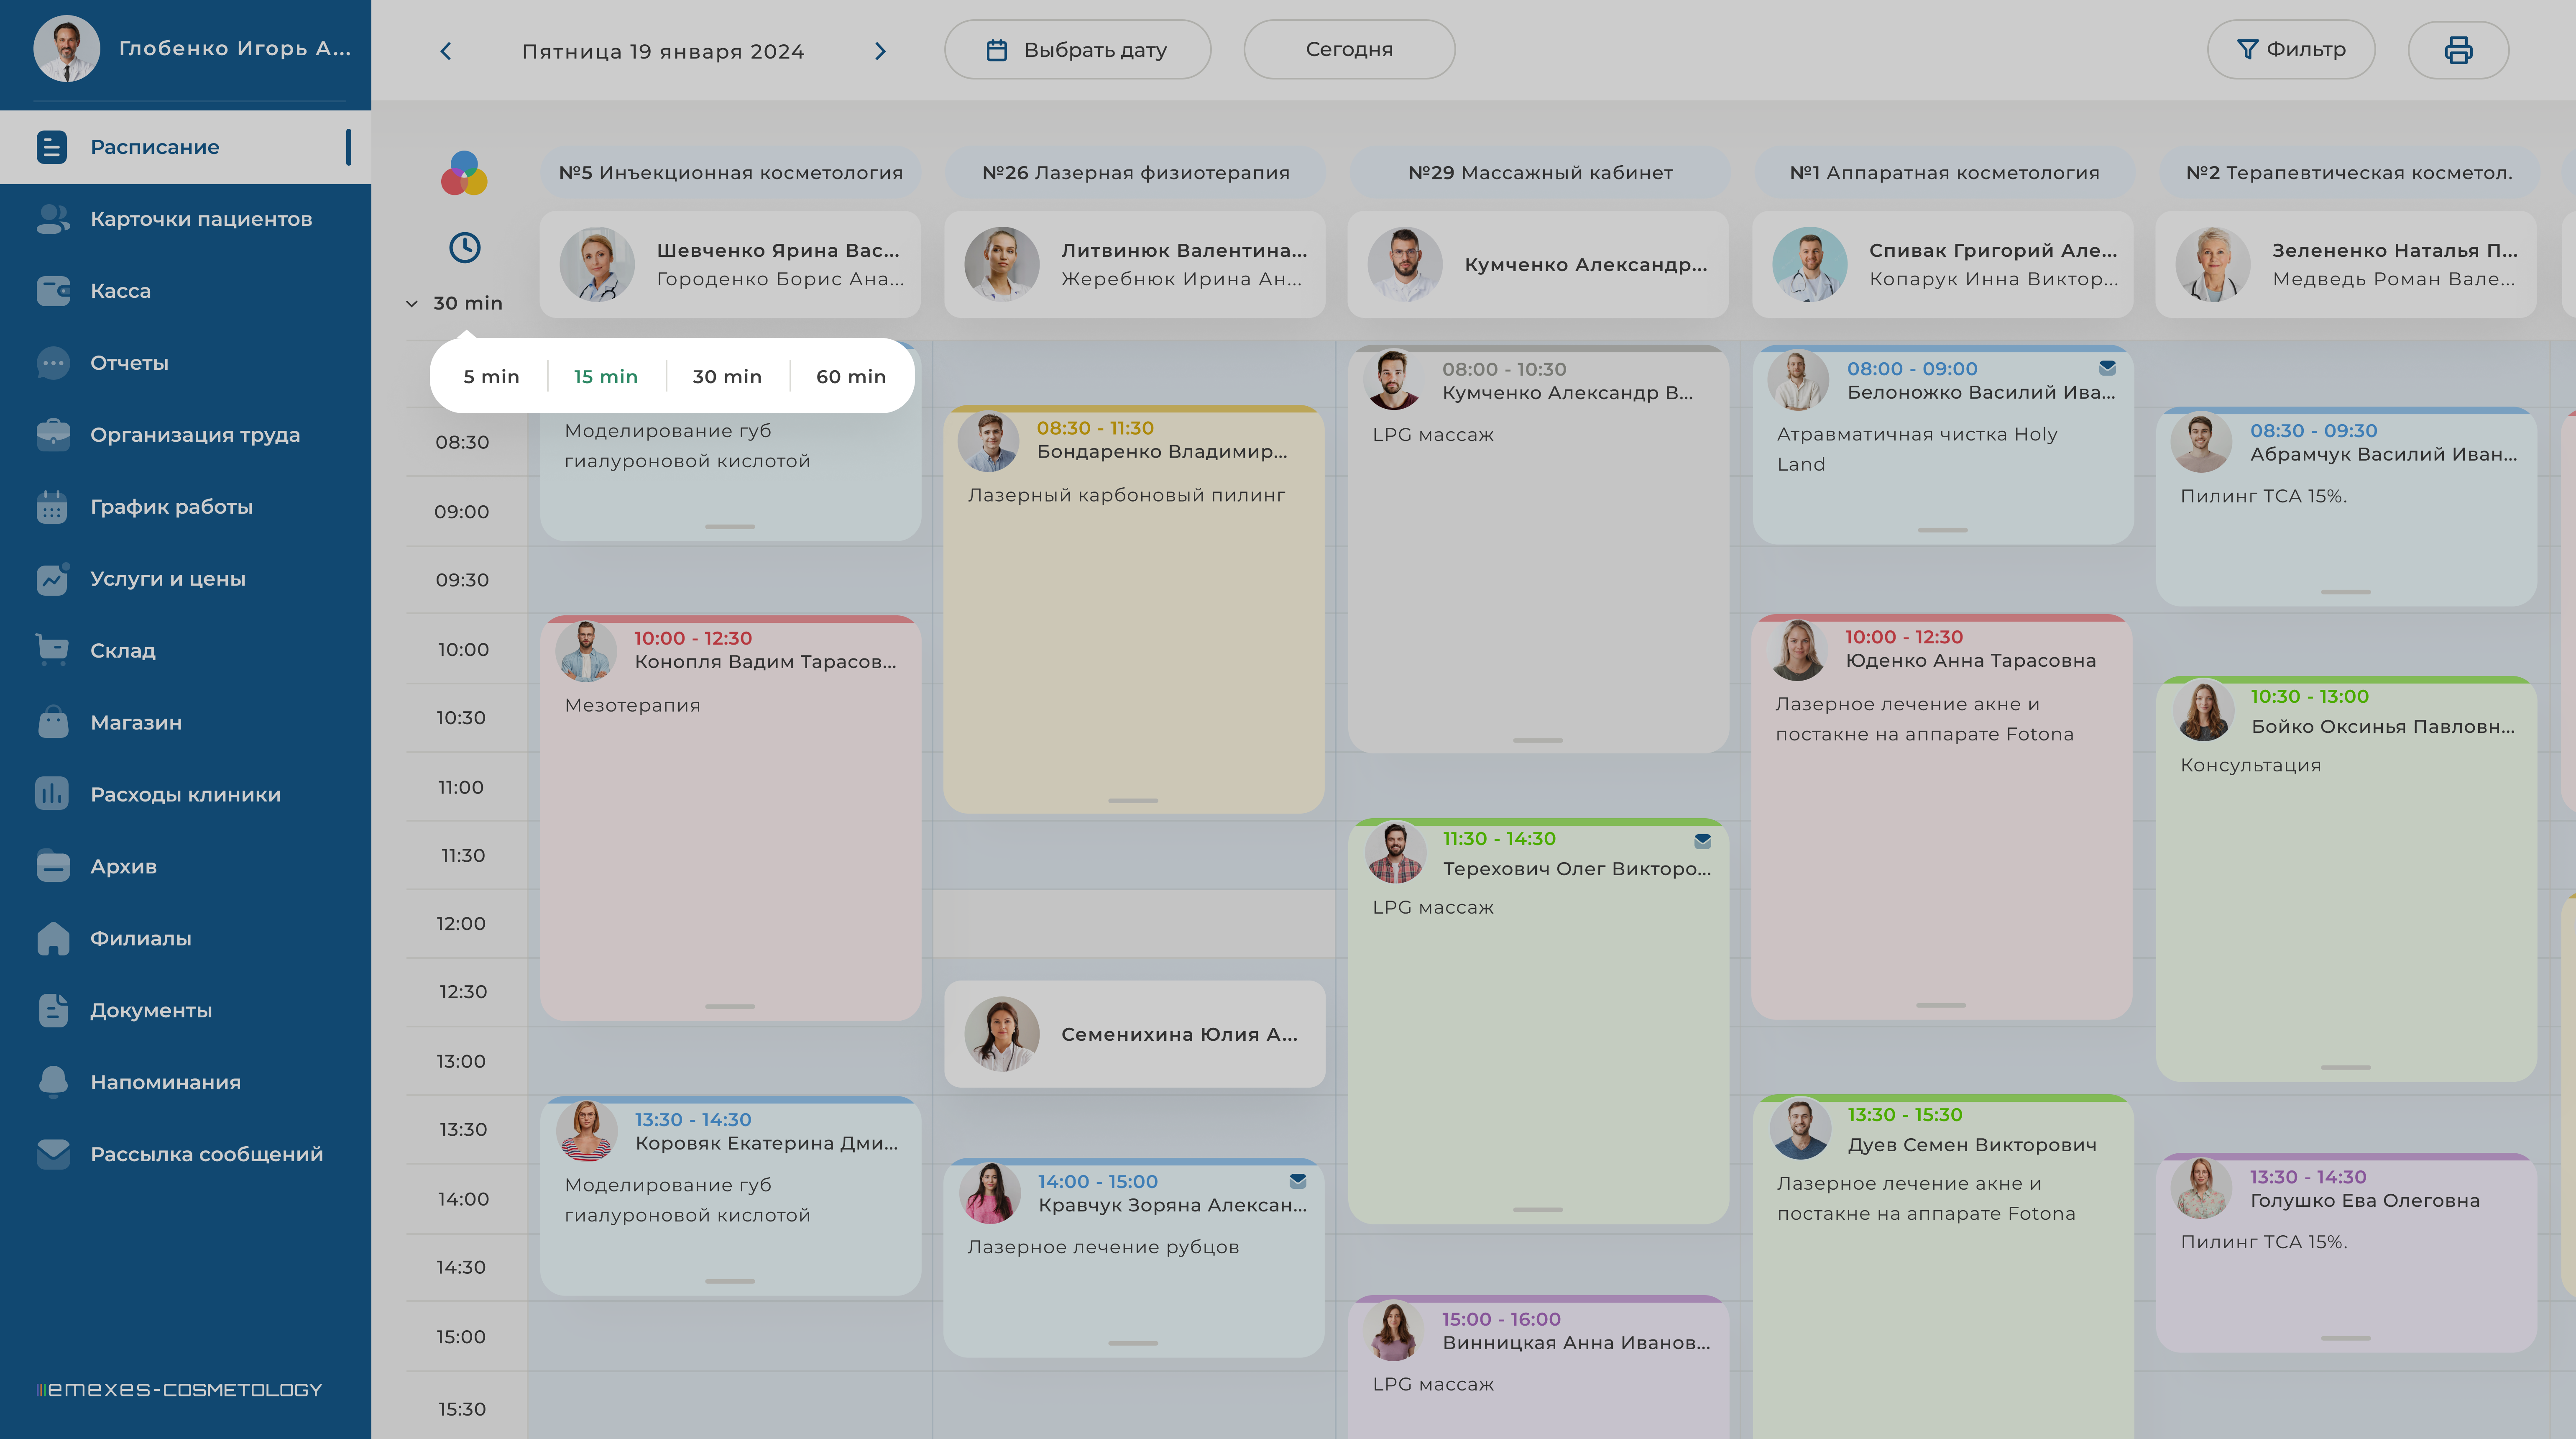Viewport: 2576px width, 1439px height.
Task: Select №26 Лазерная физиотерапия room header
Action: click(x=1135, y=173)
